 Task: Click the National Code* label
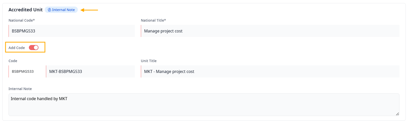[22, 20]
